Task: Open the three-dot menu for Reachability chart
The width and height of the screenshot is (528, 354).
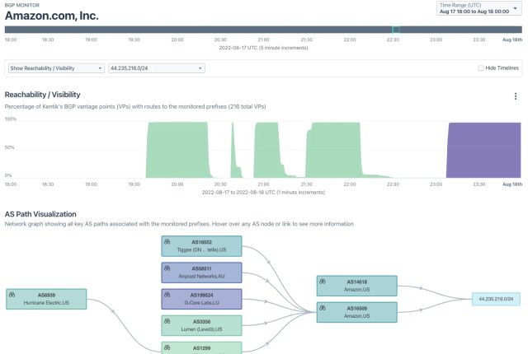Action: (x=516, y=96)
